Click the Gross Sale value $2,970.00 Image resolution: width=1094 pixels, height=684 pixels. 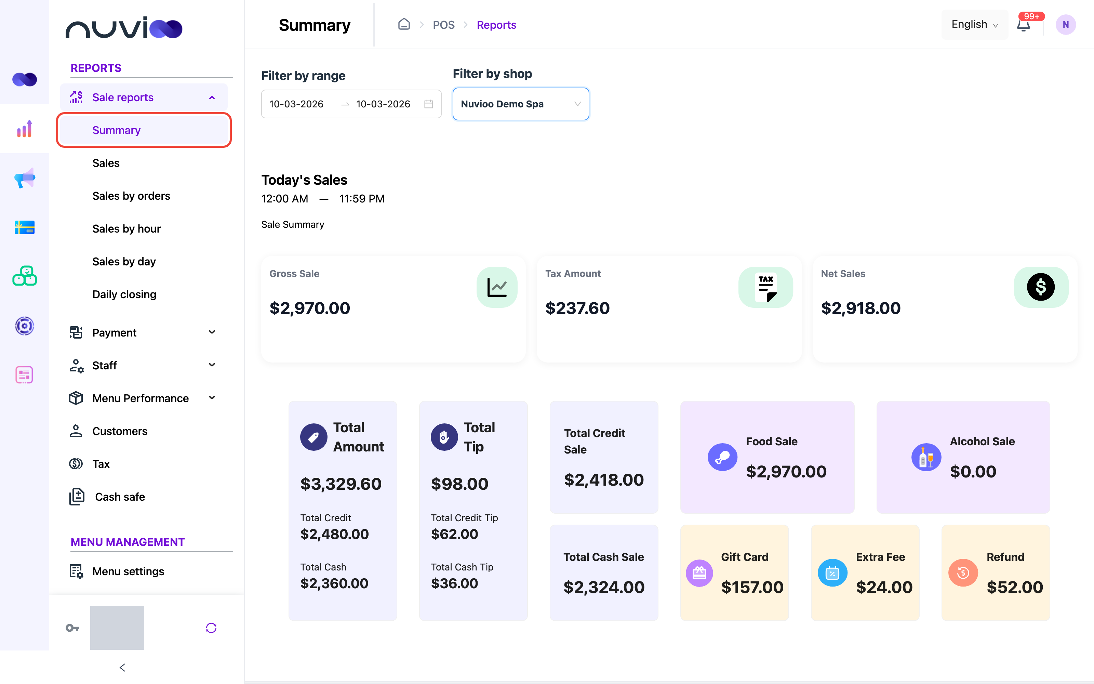pyautogui.click(x=310, y=308)
